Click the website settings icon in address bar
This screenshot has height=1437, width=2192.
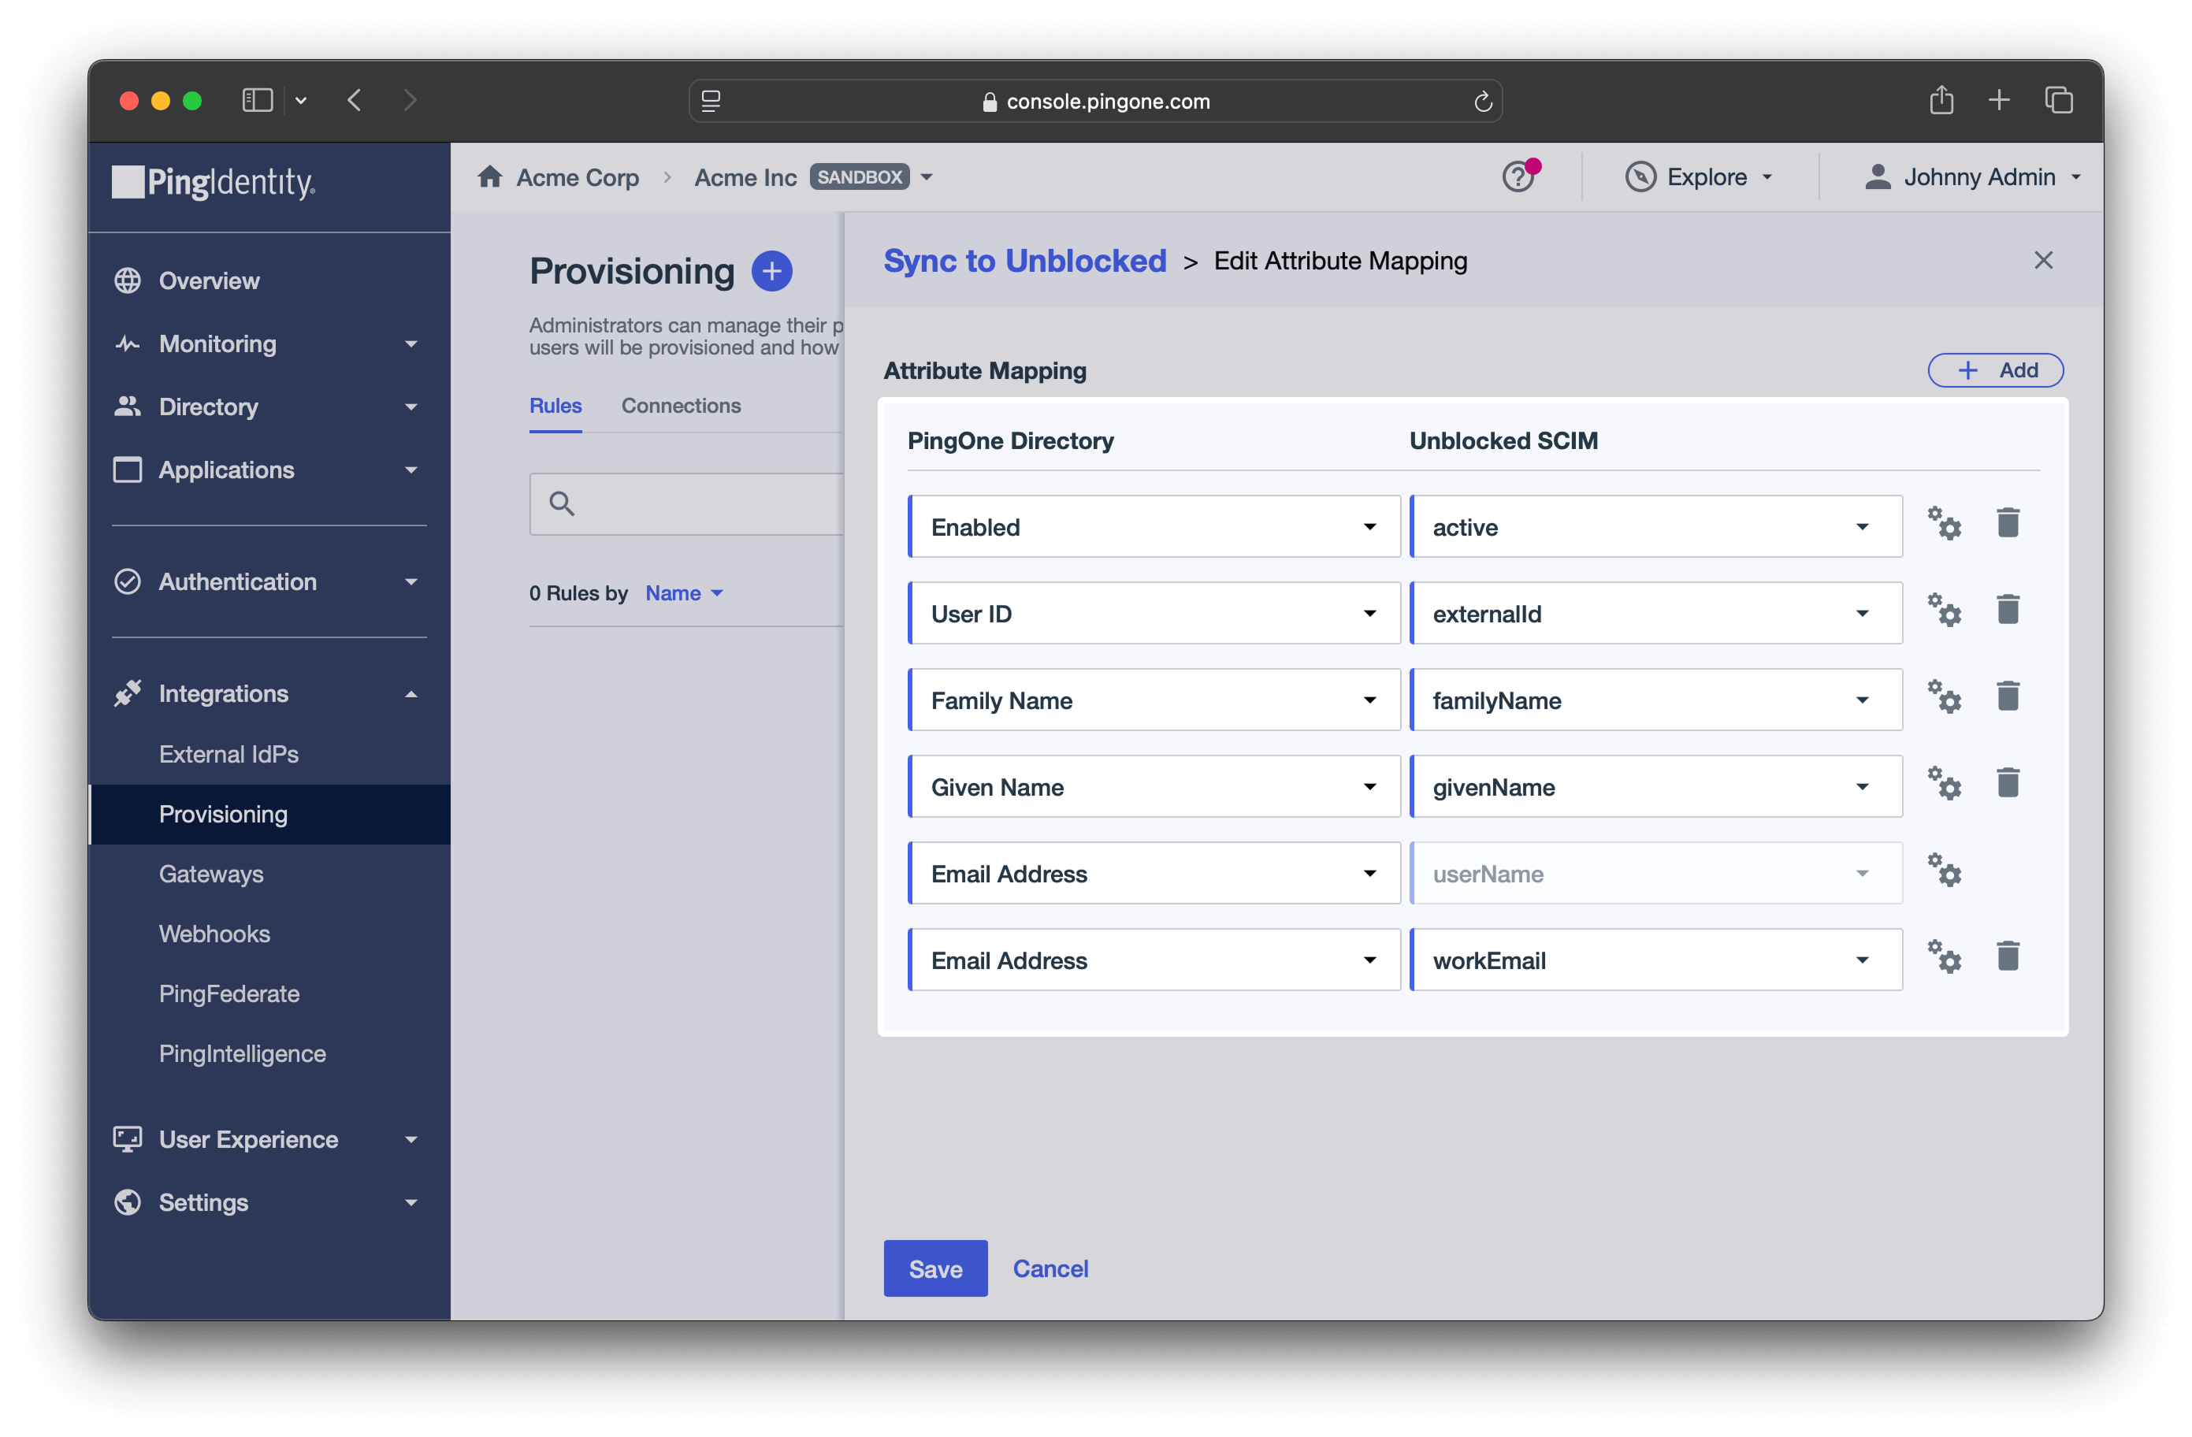click(x=711, y=102)
